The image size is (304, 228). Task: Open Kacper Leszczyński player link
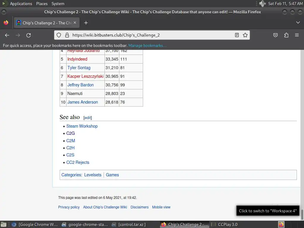85,76
